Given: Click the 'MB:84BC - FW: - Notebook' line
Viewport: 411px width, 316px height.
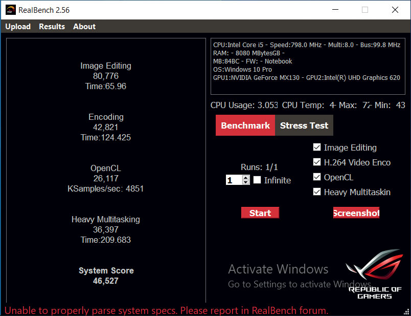Looking at the screenshot, I should pos(253,61).
